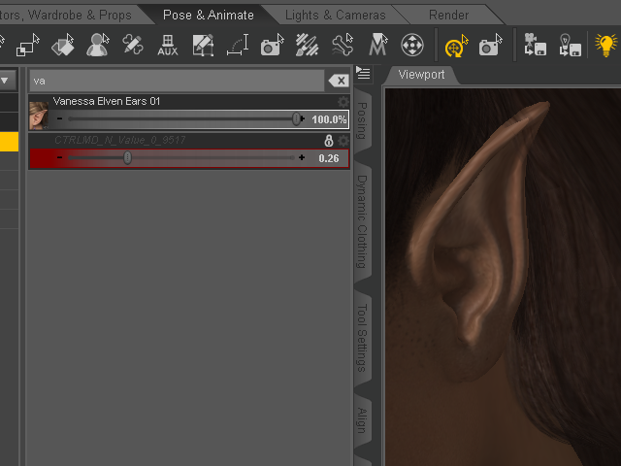
Task: Decrease CTRLMD_N_Value with minus button
Action: pyautogui.click(x=59, y=157)
